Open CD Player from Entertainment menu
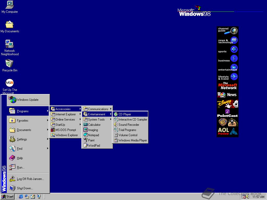The height and width of the screenshot is (200, 267). (125, 114)
